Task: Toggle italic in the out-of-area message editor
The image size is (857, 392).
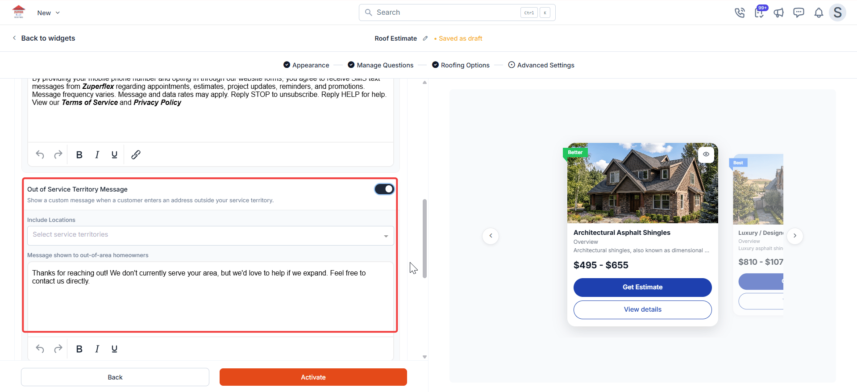Action: tap(97, 349)
